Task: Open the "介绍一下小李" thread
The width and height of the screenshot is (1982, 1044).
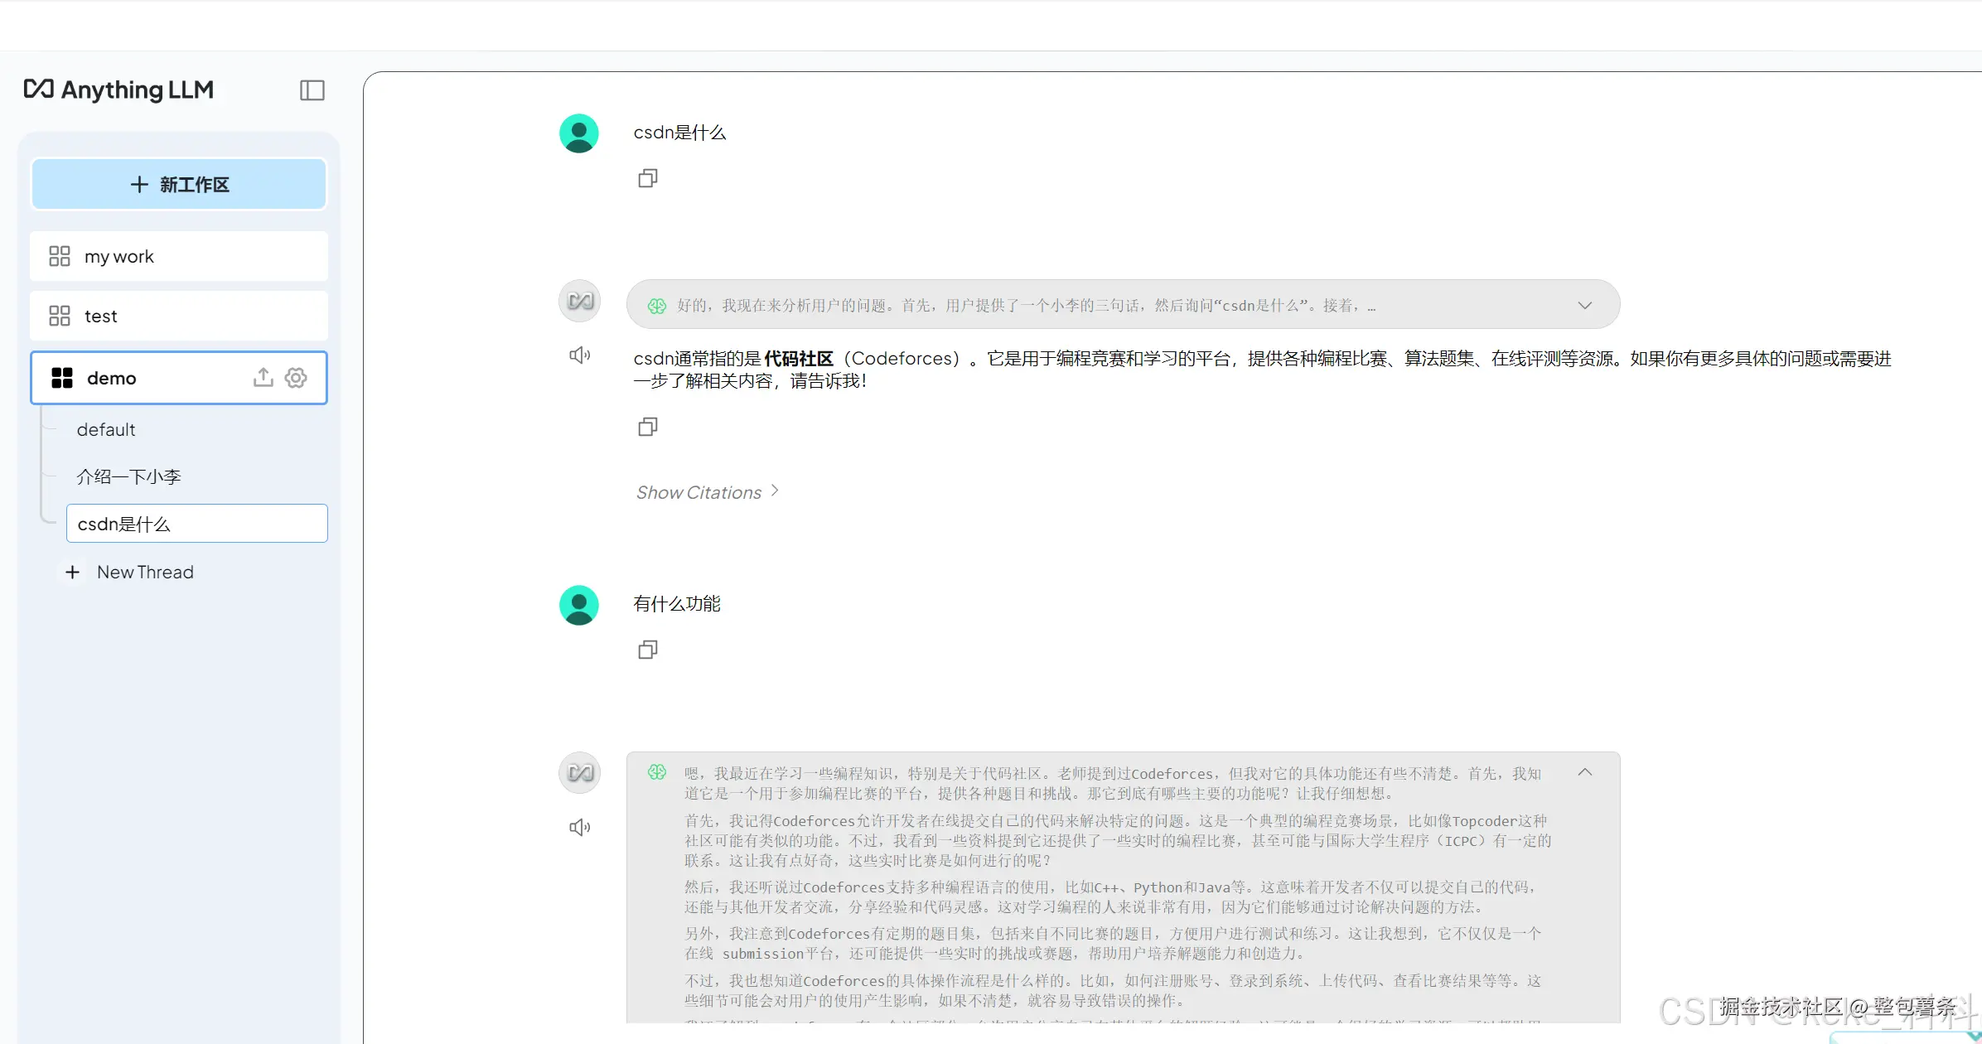Action: click(x=128, y=476)
